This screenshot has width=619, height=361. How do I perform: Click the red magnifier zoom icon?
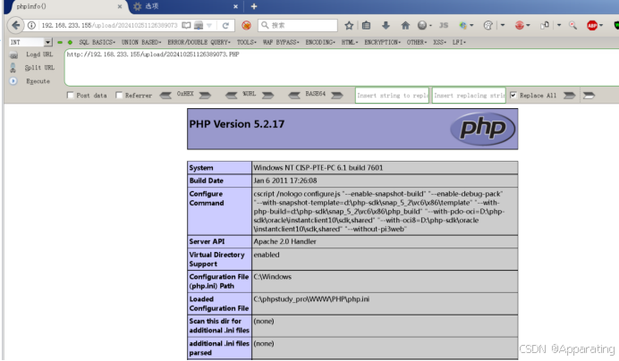point(572,26)
